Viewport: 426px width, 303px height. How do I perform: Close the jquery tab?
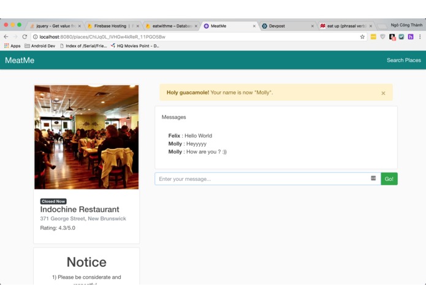79,26
